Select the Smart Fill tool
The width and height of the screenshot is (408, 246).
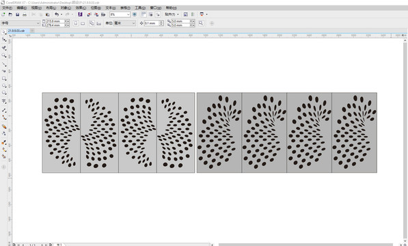pyautogui.click(x=4, y=156)
